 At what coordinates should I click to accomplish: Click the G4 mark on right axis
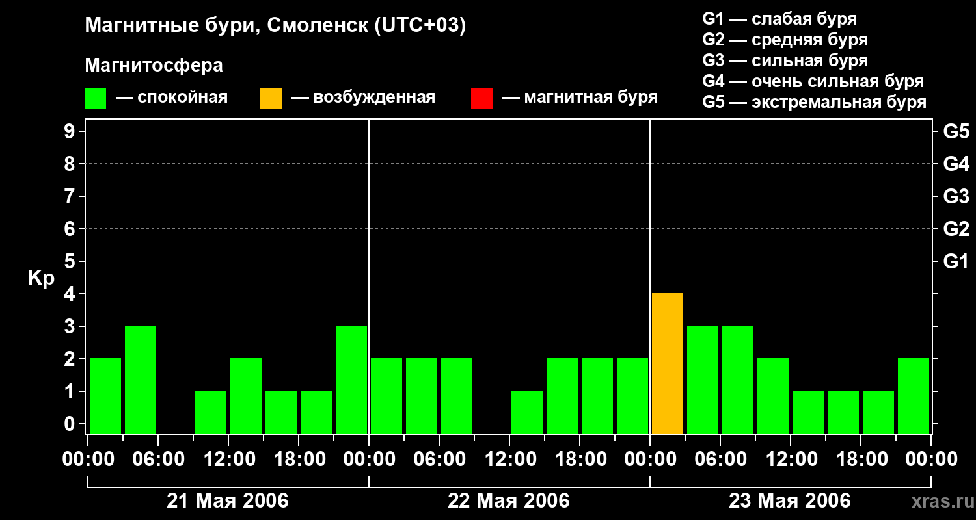(956, 164)
